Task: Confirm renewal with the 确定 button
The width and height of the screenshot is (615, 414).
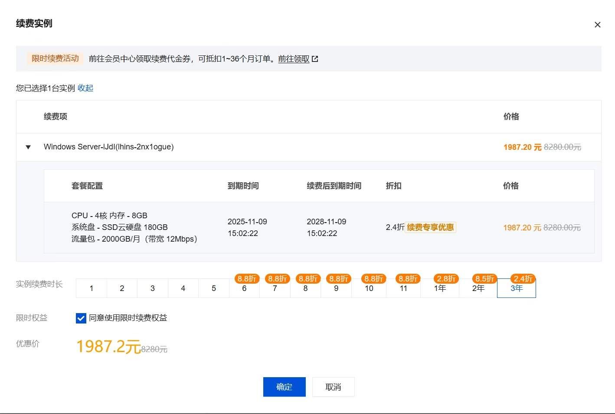Action: click(x=284, y=387)
